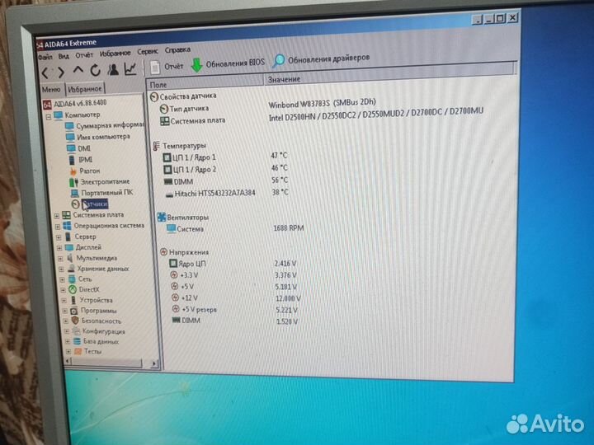Select Электропитание in the tree

[104, 181]
